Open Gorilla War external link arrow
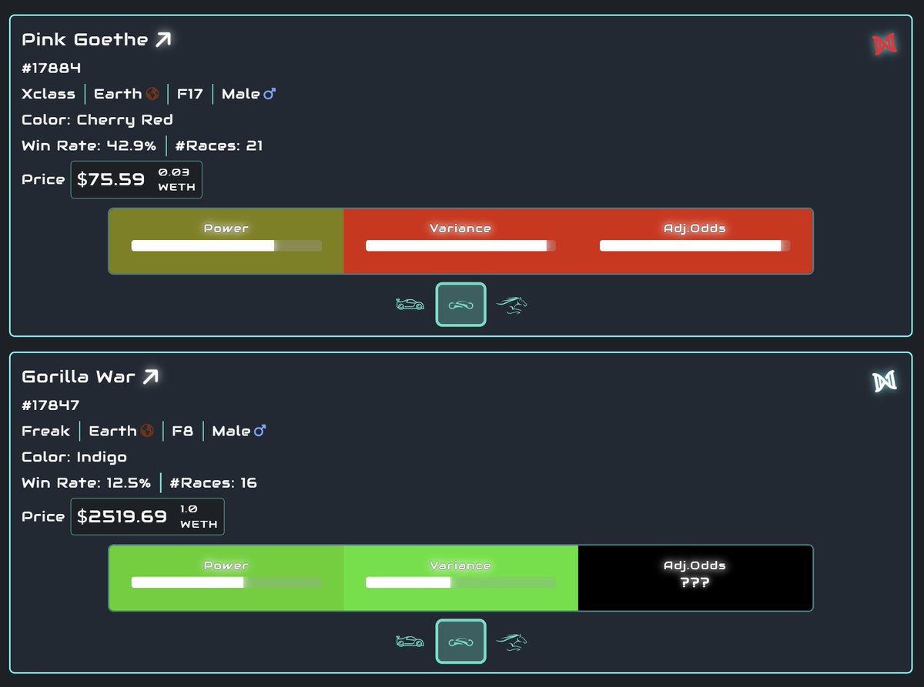This screenshot has height=687, width=924. tap(150, 376)
